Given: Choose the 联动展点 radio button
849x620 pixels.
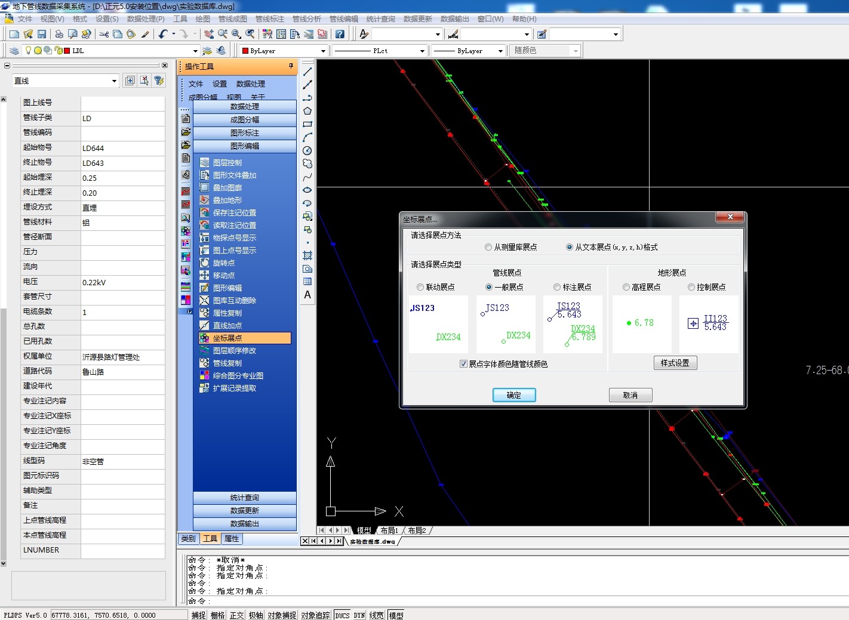Looking at the screenshot, I should [x=420, y=287].
